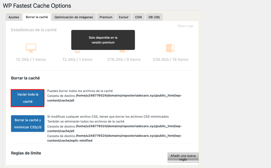271x168 pixels.
Task: Click the wpfc-minified destination folder path
Action: [114, 138]
